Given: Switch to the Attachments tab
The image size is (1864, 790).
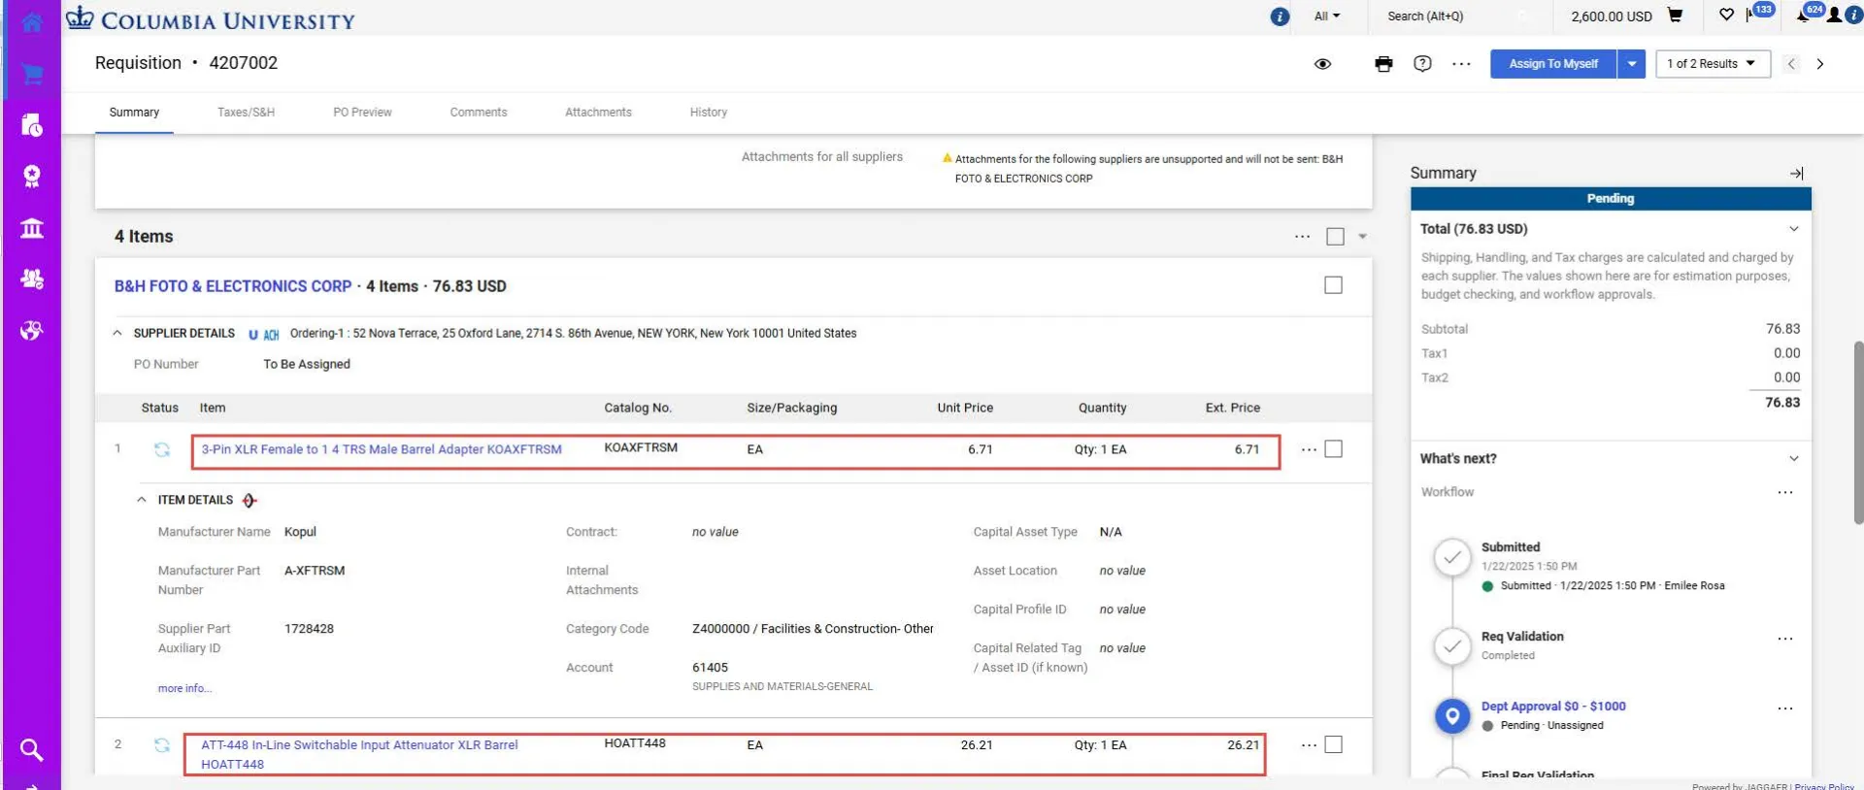Looking at the screenshot, I should click(x=598, y=113).
